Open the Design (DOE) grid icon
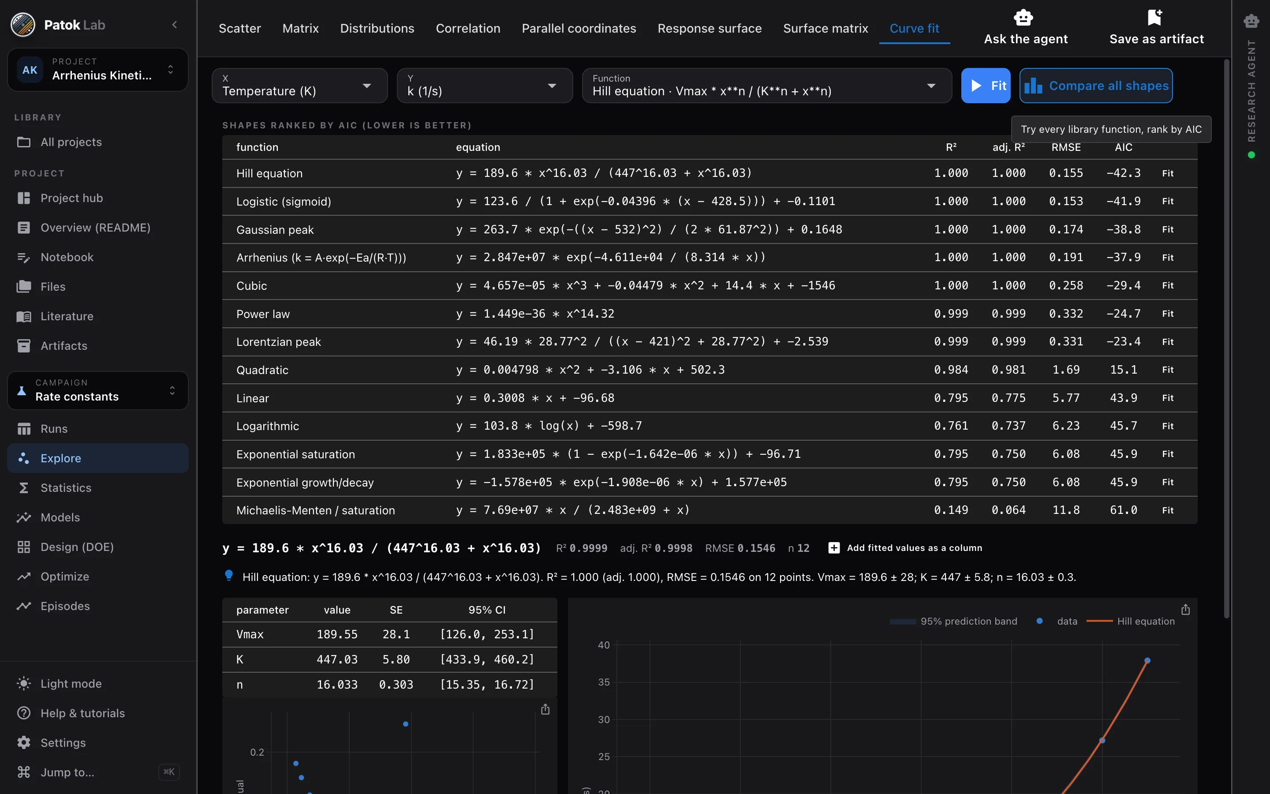 24,547
